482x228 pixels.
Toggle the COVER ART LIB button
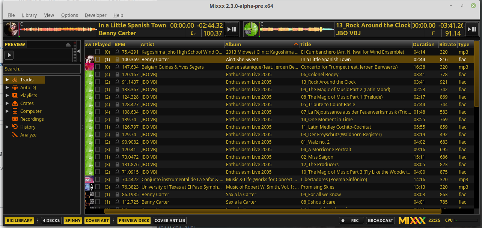(170, 220)
